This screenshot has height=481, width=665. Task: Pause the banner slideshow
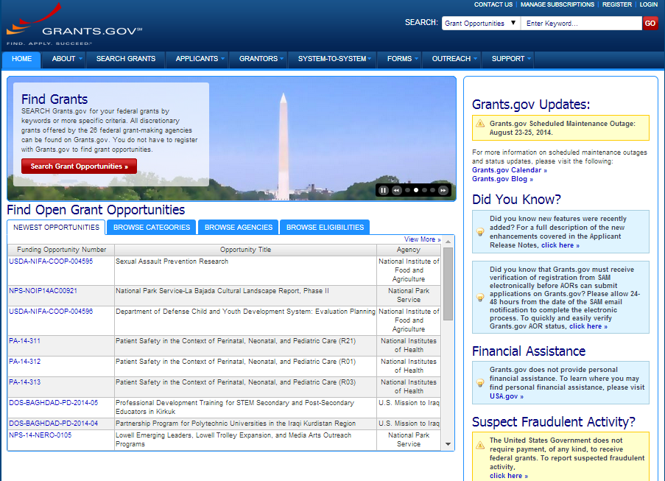point(383,190)
